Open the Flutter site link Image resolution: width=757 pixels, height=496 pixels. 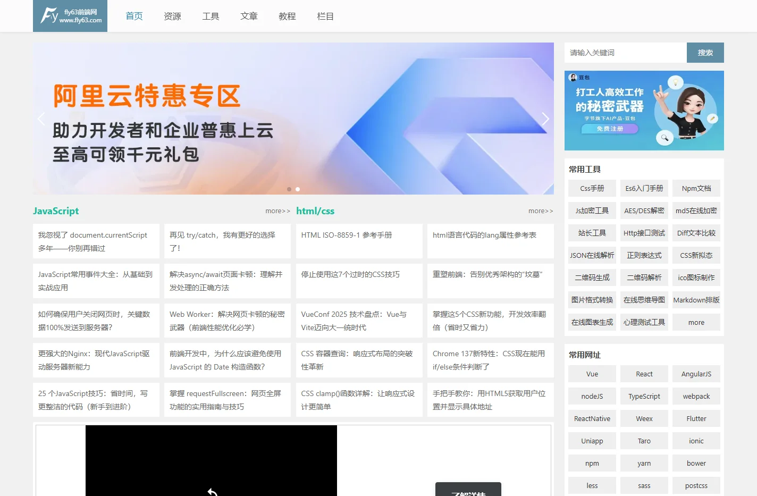click(x=696, y=418)
